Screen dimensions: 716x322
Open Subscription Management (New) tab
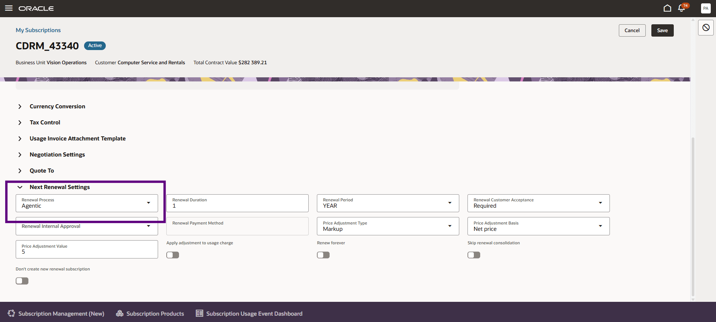pos(56,313)
